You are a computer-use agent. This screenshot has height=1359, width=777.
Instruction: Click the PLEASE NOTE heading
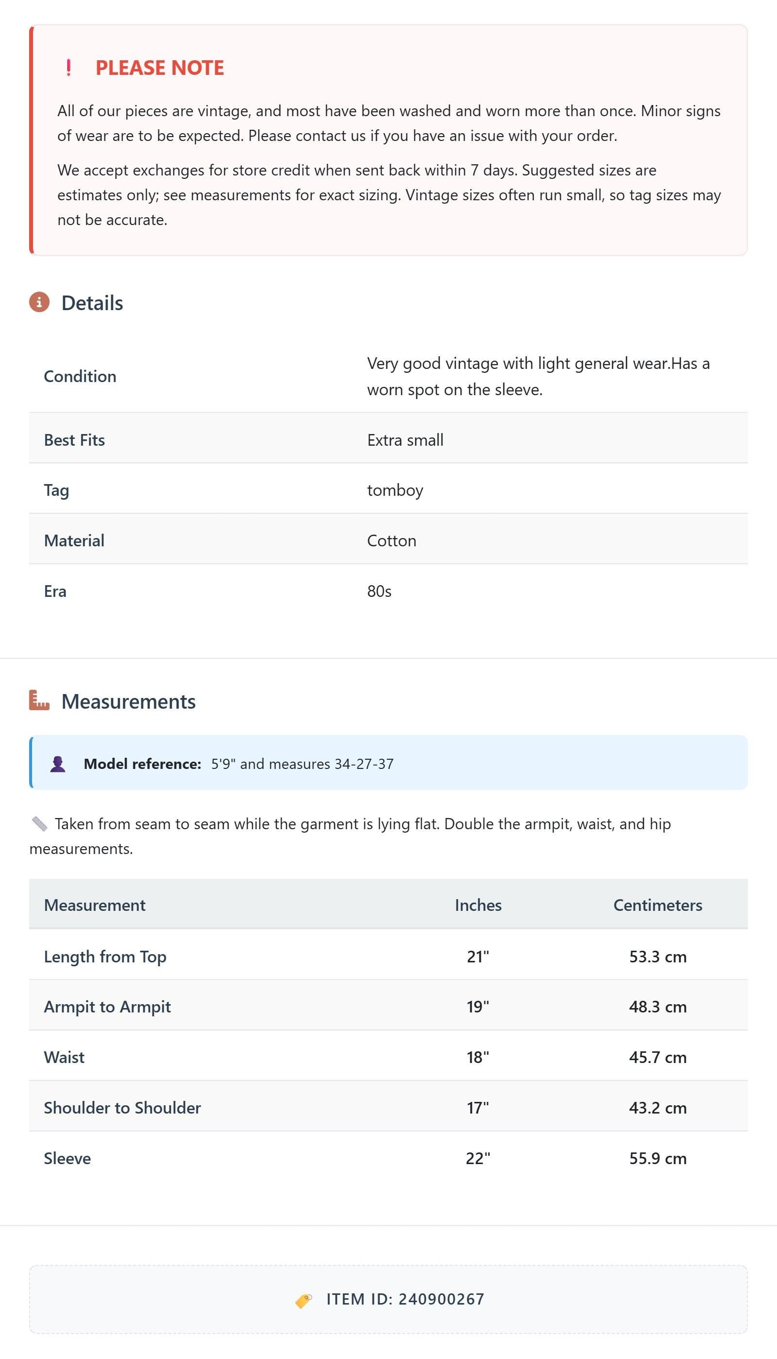click(160, 68)
